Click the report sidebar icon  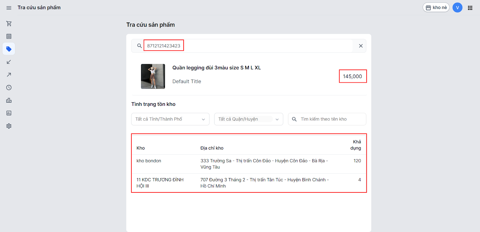point(9,113)
